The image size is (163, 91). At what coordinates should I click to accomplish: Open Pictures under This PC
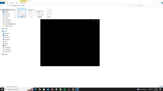pyautogui.click(x=6, y=43)
